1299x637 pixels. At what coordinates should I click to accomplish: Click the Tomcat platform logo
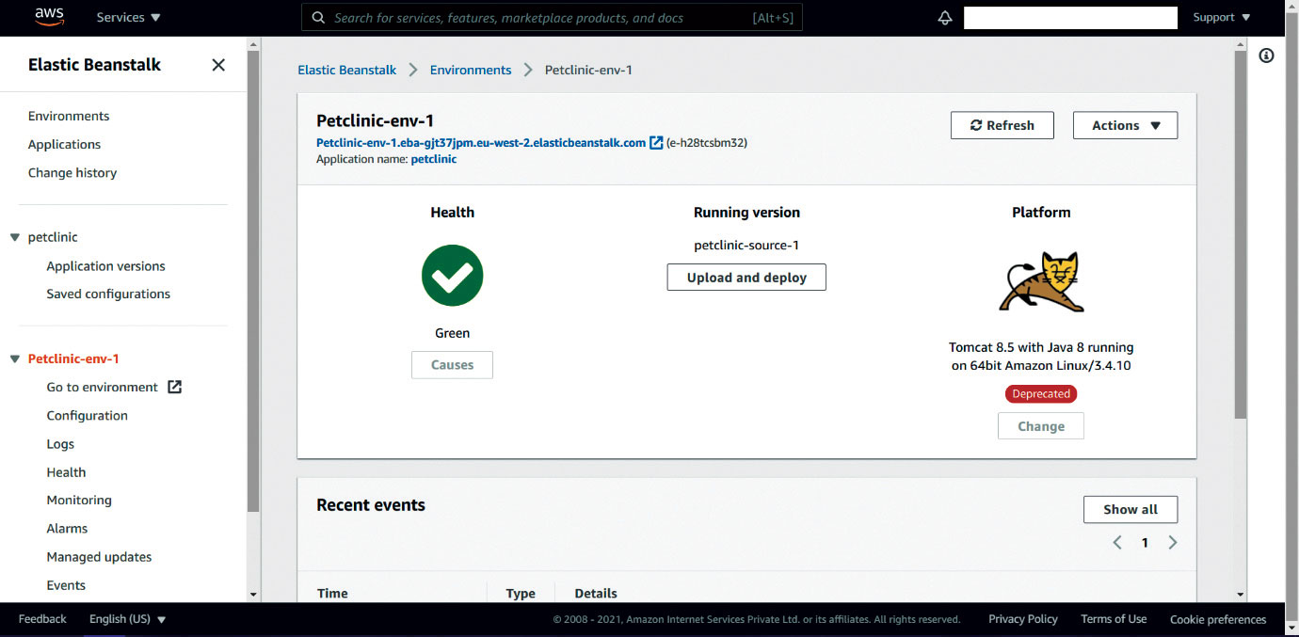(1041, 281)
